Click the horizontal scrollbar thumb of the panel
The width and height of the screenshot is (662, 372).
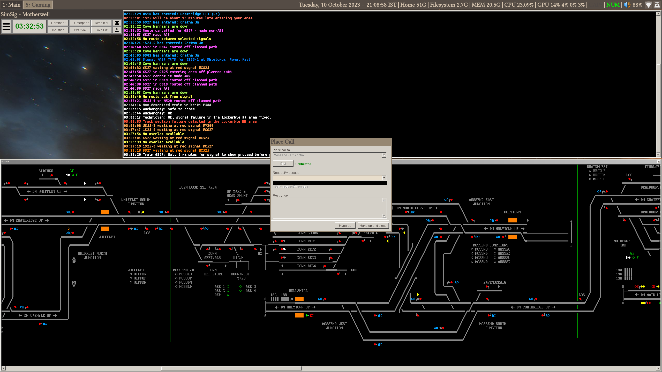pos(231,368)
